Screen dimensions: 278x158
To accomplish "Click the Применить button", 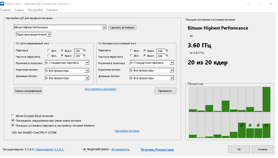I will (165, 91).
